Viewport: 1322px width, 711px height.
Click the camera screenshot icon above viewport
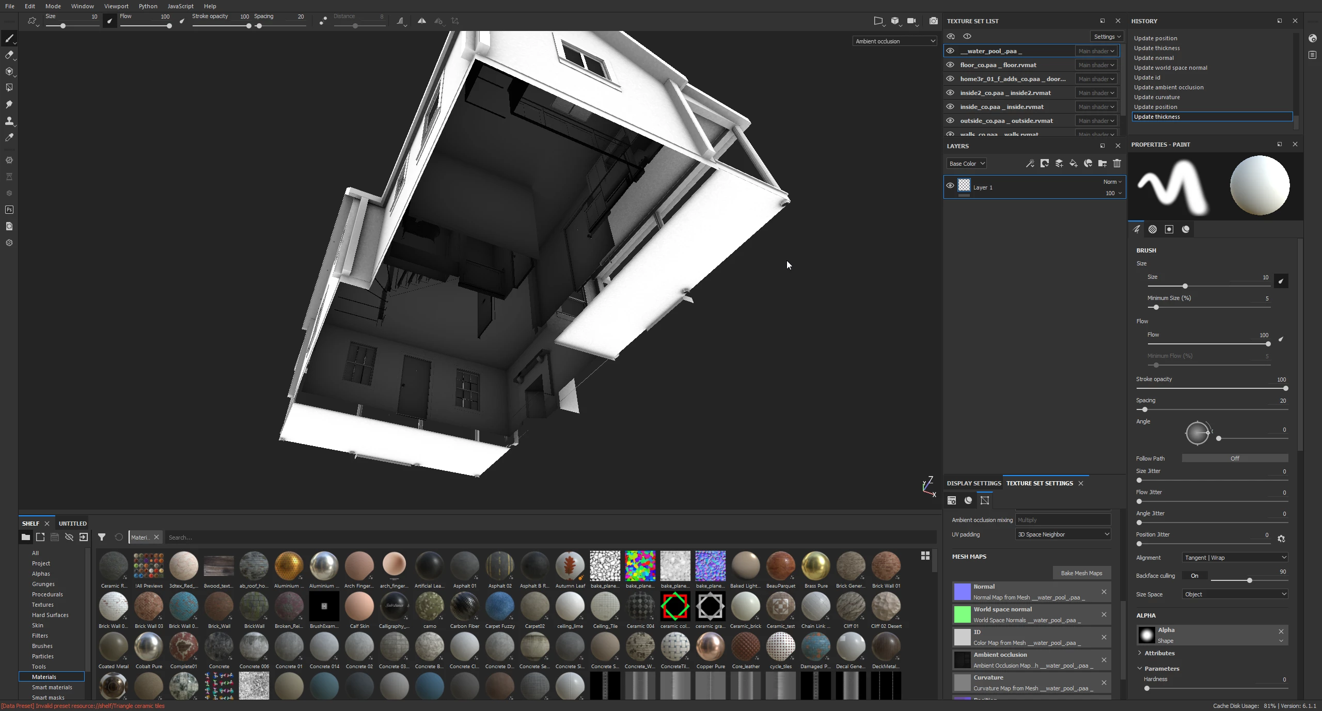[x=933, y=21]
